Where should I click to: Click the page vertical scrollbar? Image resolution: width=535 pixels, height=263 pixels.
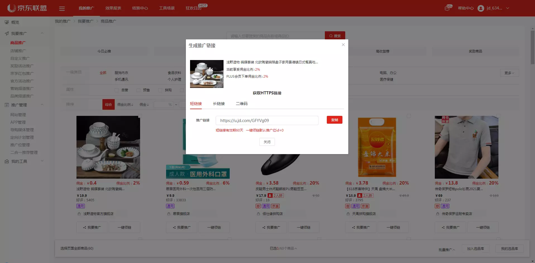[x=532, y=47]
